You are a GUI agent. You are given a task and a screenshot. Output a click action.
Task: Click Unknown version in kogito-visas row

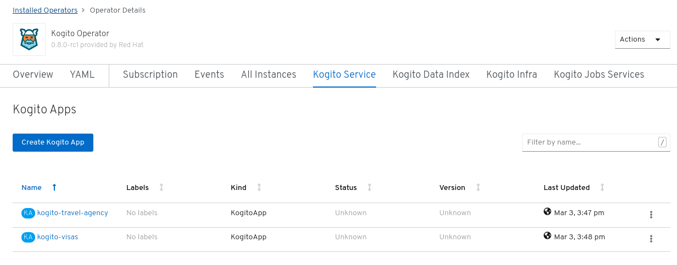click(x=455, y=237)
